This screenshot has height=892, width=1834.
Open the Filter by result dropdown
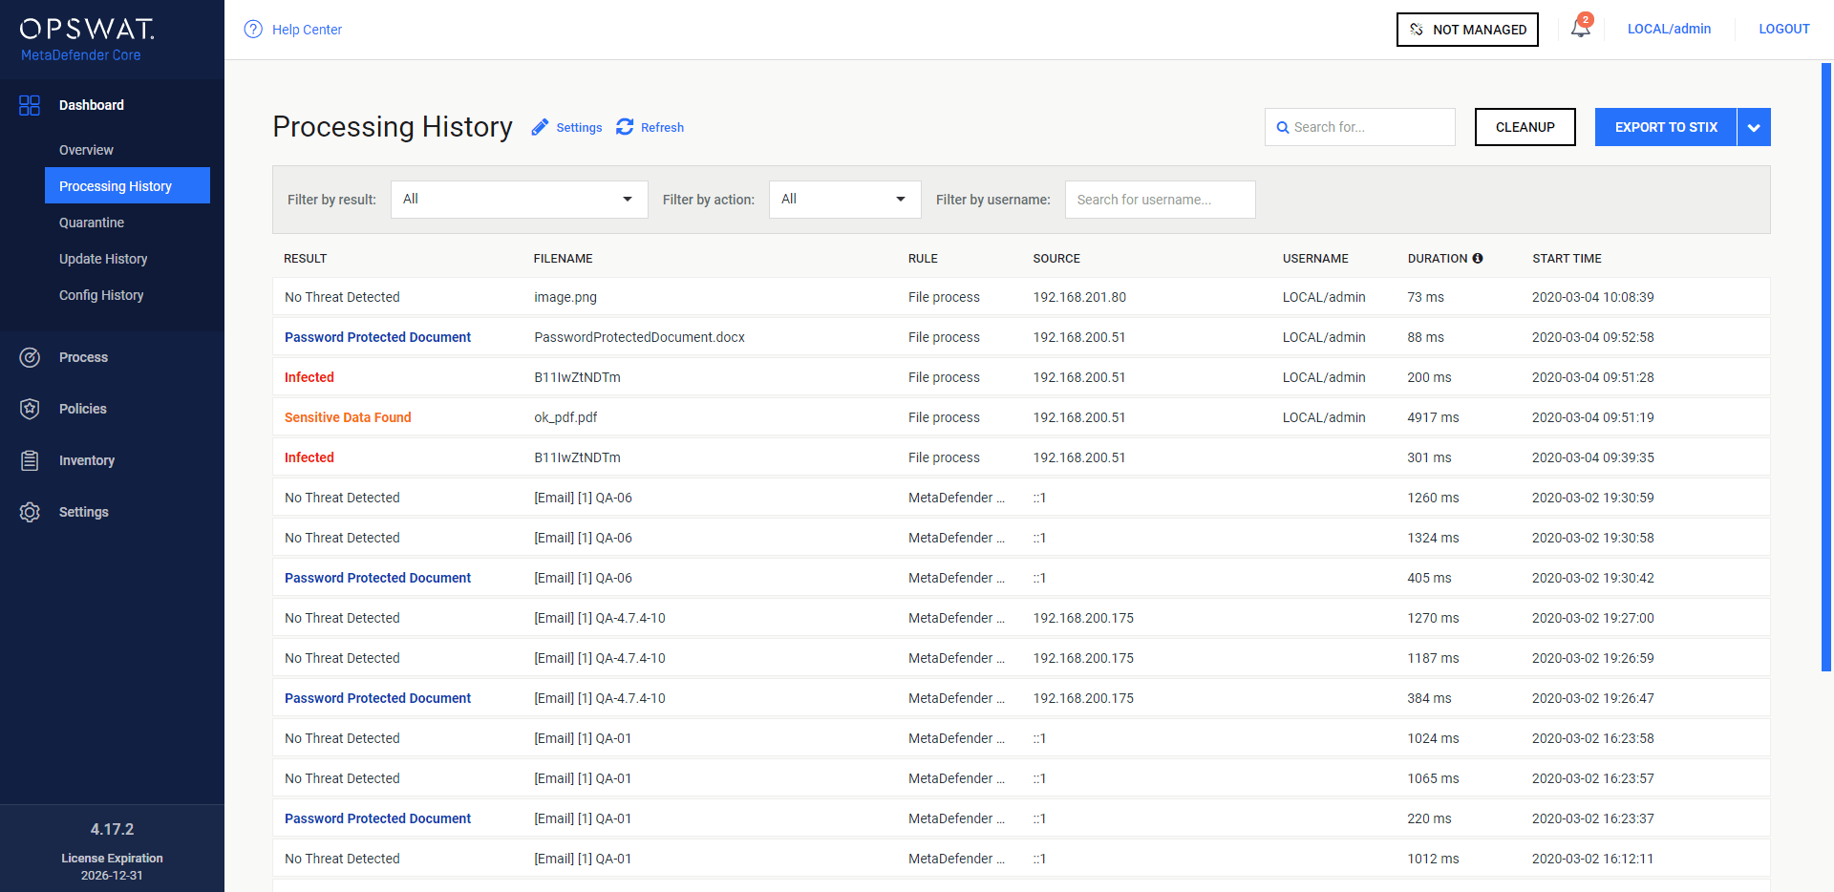tap(519, 200)
